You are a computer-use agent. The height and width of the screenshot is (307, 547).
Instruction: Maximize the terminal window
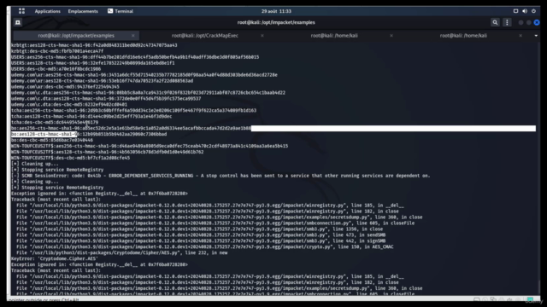pyautogui.click(x=529, y=23)
